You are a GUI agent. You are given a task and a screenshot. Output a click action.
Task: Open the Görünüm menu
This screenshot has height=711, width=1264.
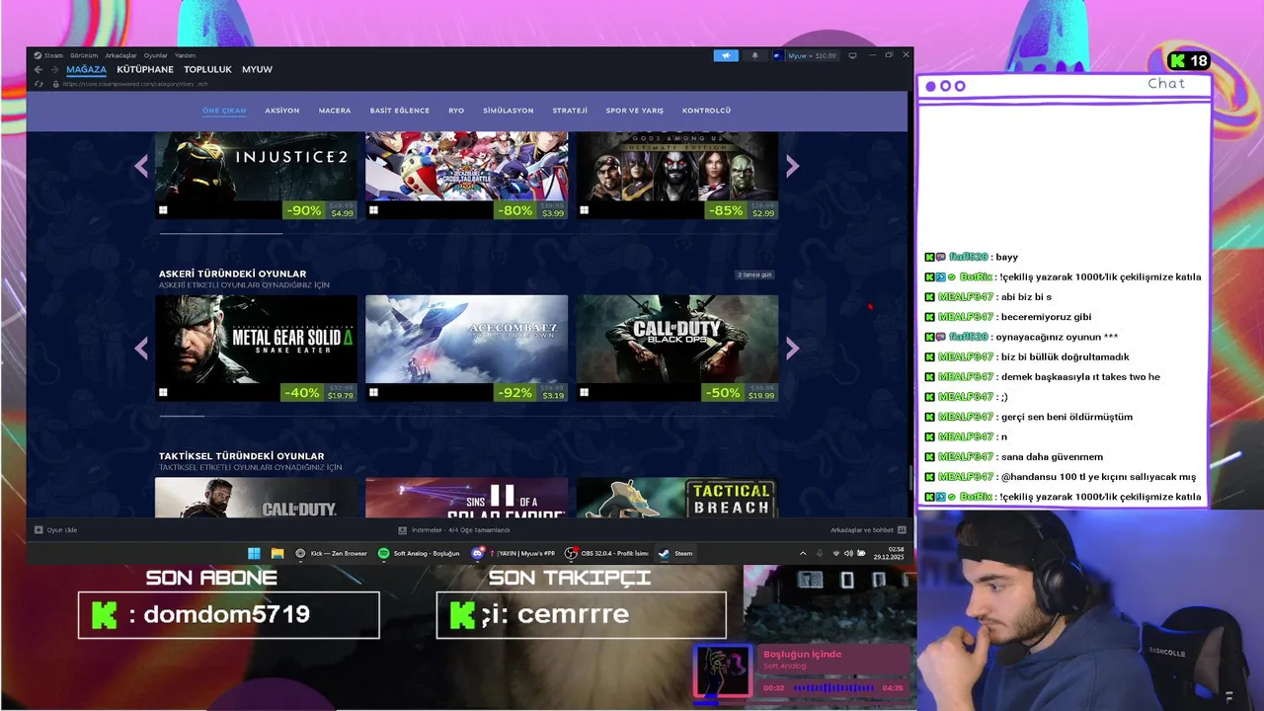click(x=84, y=55)
